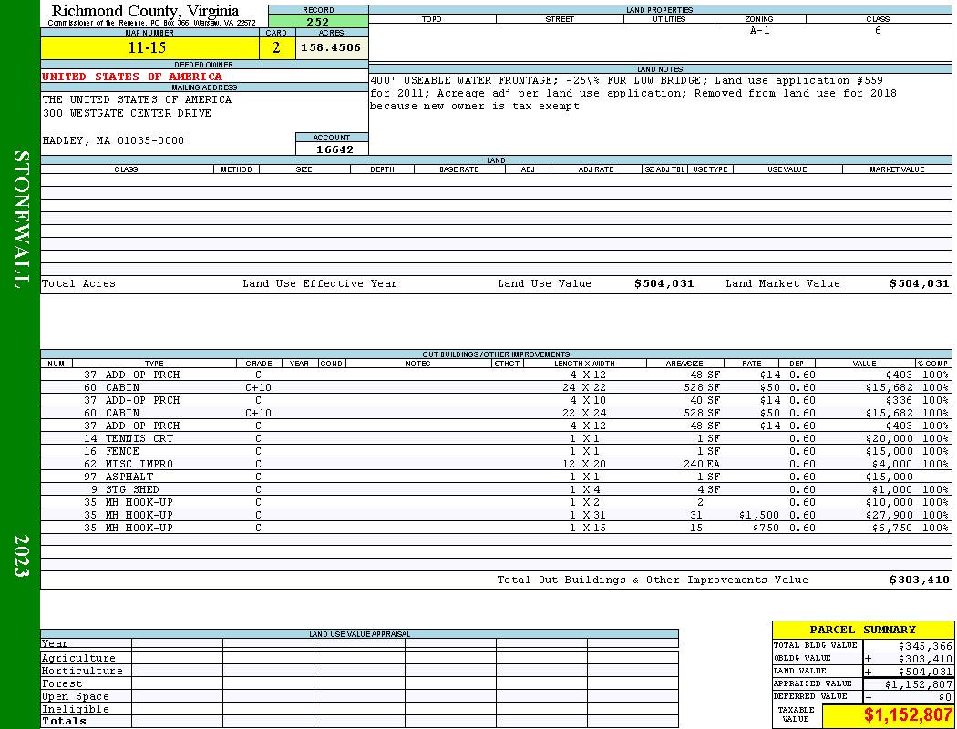The height and width of the screenshot is (729, 957).
Task: Click the Ineligible row label
Action: (x=75, y=710)
